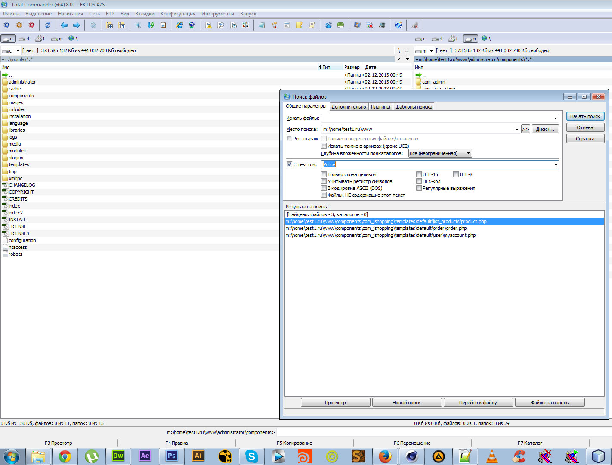Enable UTF-8 checkbox
Screen dimensions: 612x465
[456, 174]
